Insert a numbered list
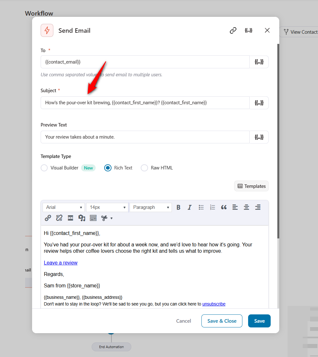The image size is (318, 357). coord(213,207)
